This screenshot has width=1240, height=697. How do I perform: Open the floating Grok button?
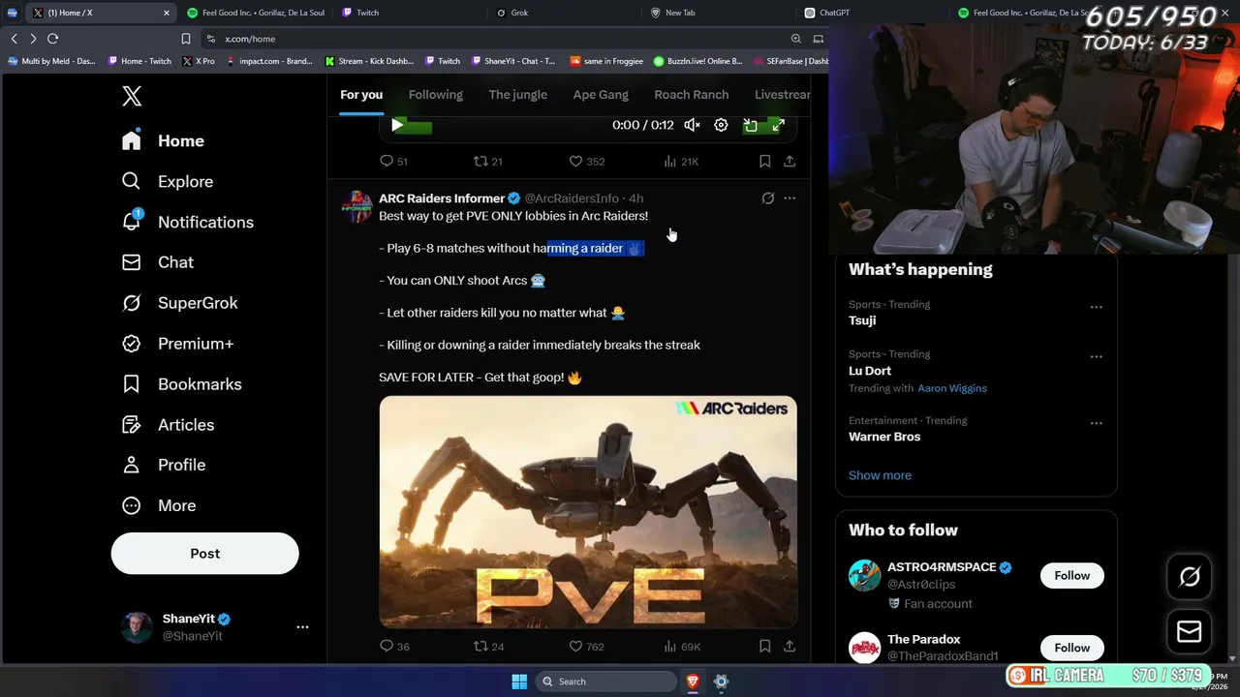pos(1190,577)
